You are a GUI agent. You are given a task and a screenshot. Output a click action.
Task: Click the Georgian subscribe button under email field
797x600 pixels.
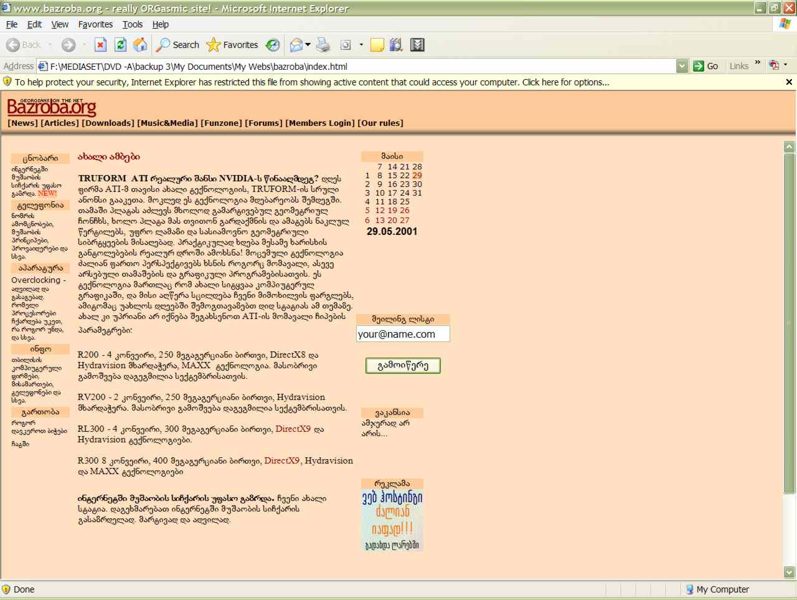pyautogui.click(x=403, y=366)
